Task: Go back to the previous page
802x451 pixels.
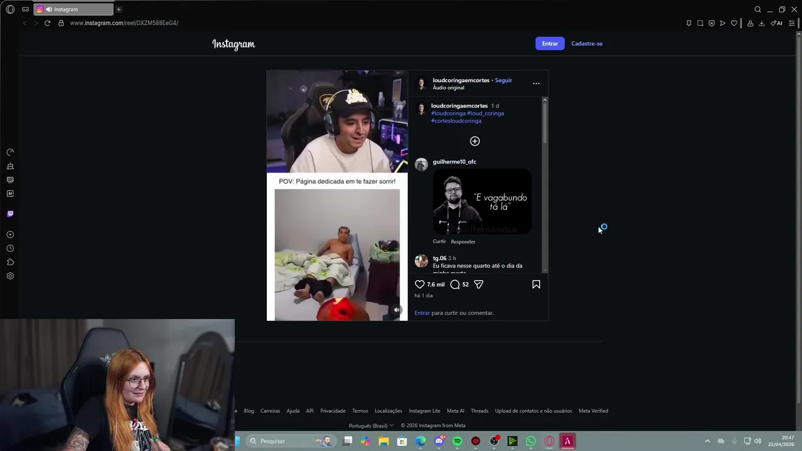Action: [25, 23]
